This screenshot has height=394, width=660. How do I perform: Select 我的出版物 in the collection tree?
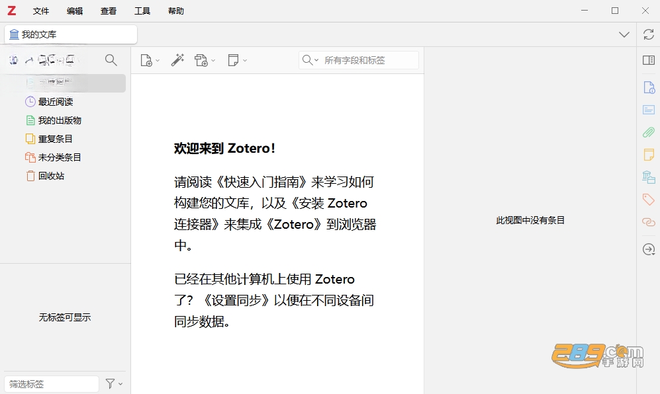click(60, 120)
